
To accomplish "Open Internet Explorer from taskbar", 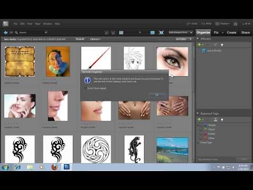I will coord(17,167).
